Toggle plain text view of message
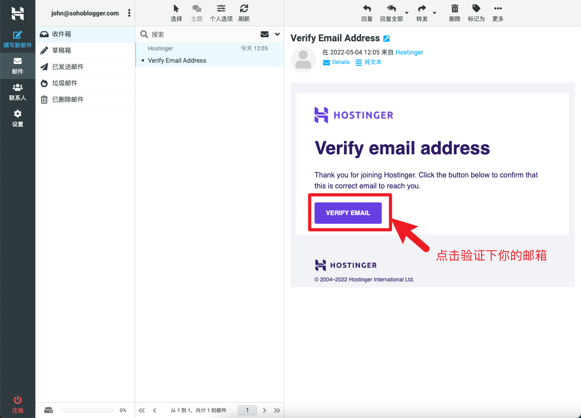Screen dimensions: 581x418 (x=369, y=62)
